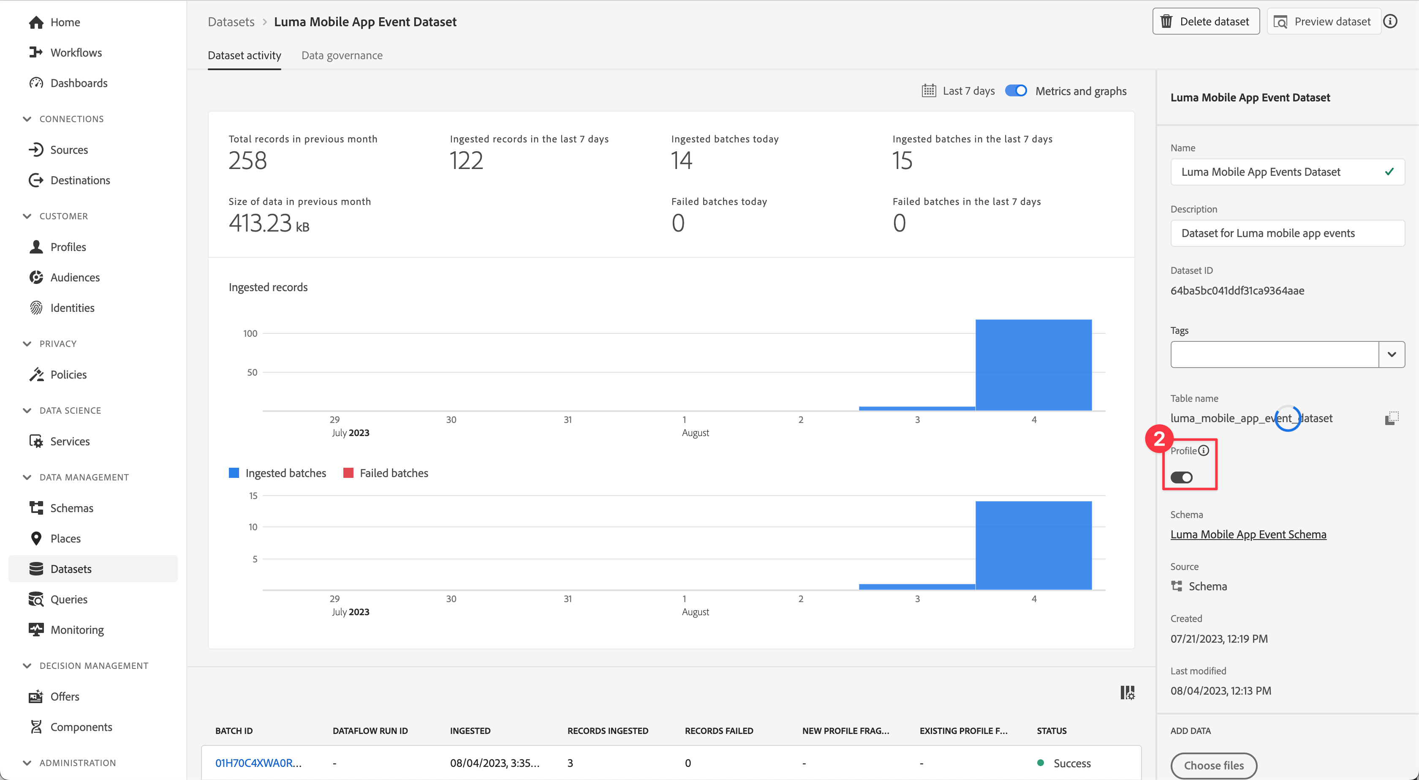Screen dimensions: 1419x780
Task: Collapse the CONNECTIONS section
Action: 27,119
